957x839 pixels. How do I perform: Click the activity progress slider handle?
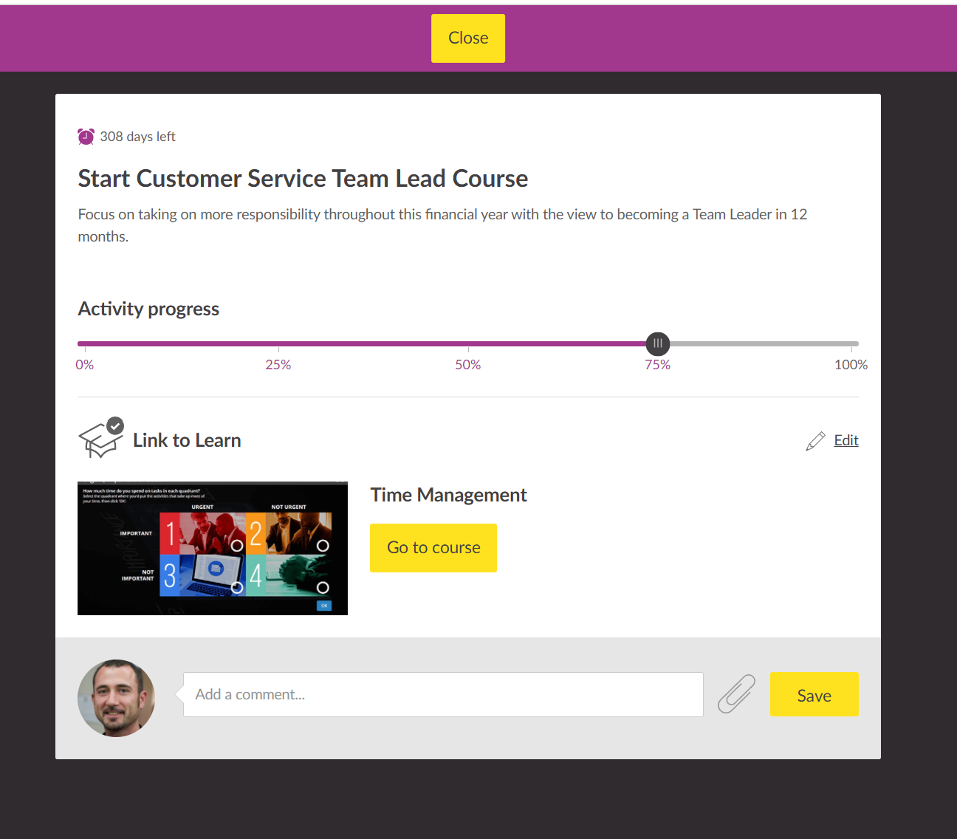(x=657, y=343)
